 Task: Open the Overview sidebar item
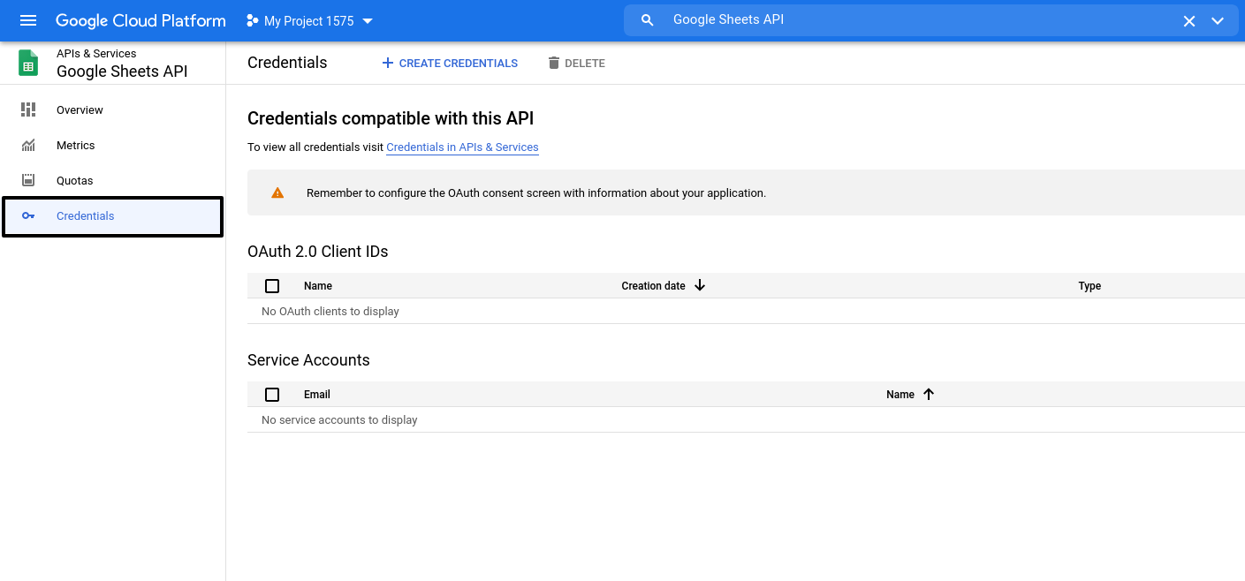(x=112, y=110)
